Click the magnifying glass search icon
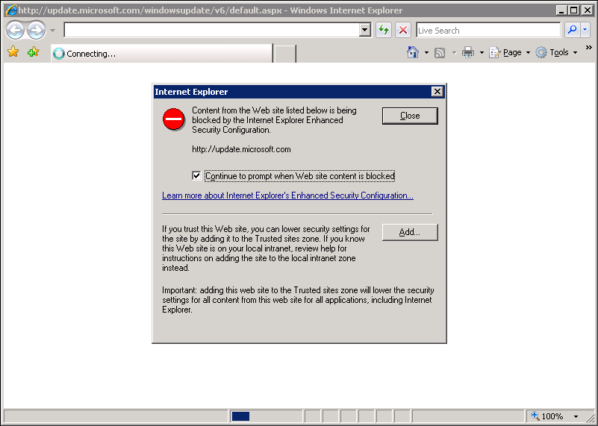Viewport: 598px width, 426px height. 572,30
